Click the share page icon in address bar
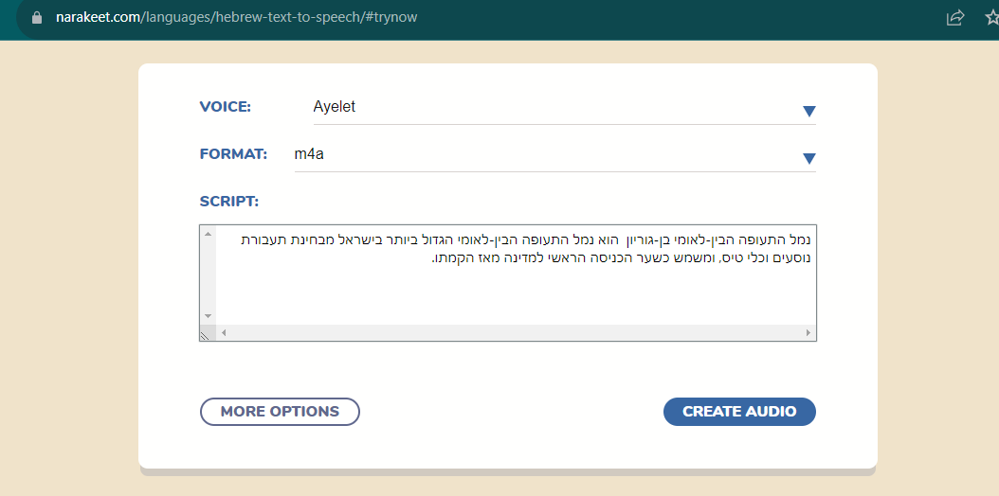 (955, 17)
